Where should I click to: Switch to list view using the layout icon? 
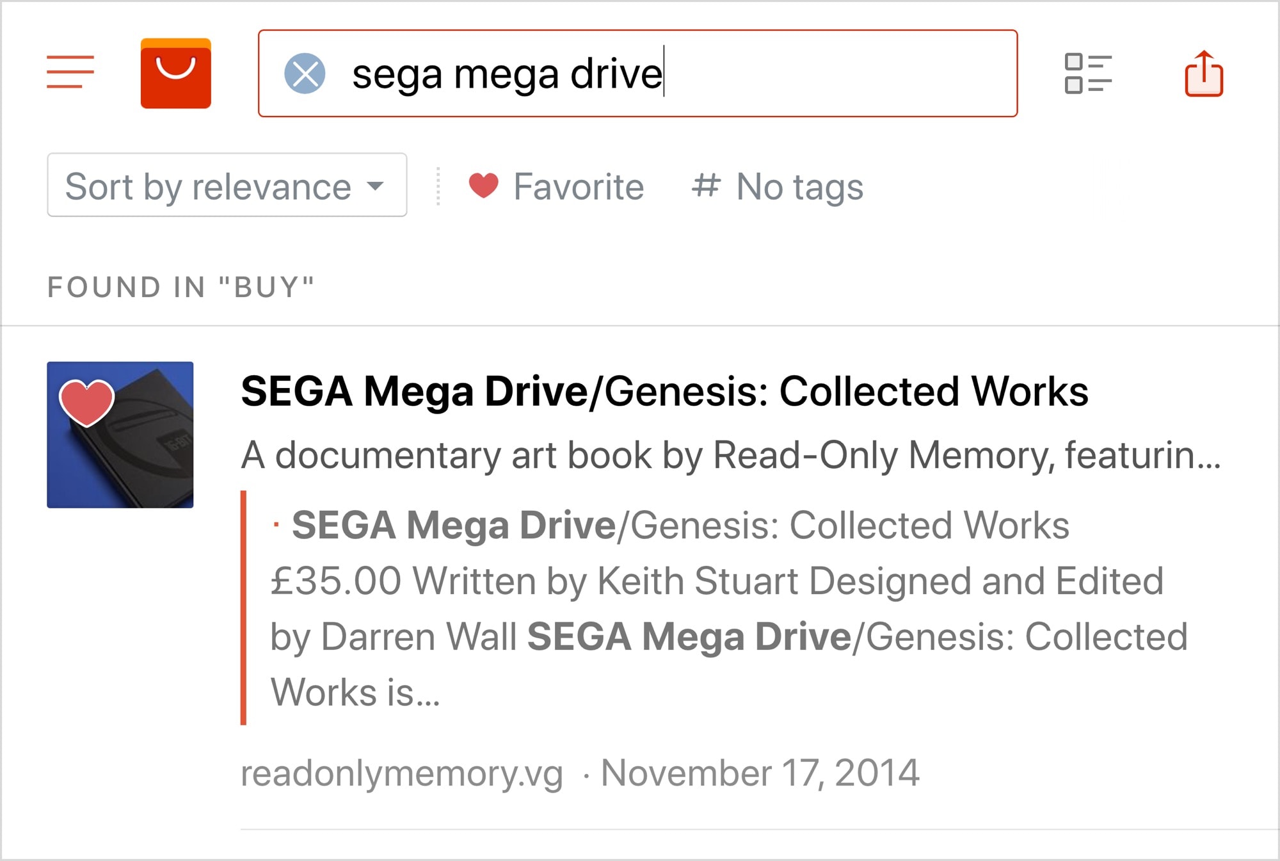point(1088,74)
